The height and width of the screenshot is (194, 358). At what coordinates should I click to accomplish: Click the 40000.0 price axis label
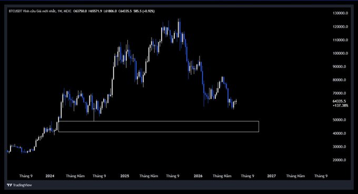pyautogui.click(x=339, y=133)
